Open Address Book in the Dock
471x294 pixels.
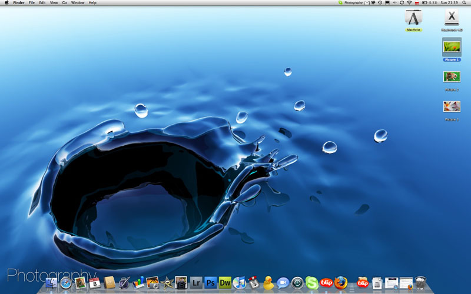(x=109, y=283)
